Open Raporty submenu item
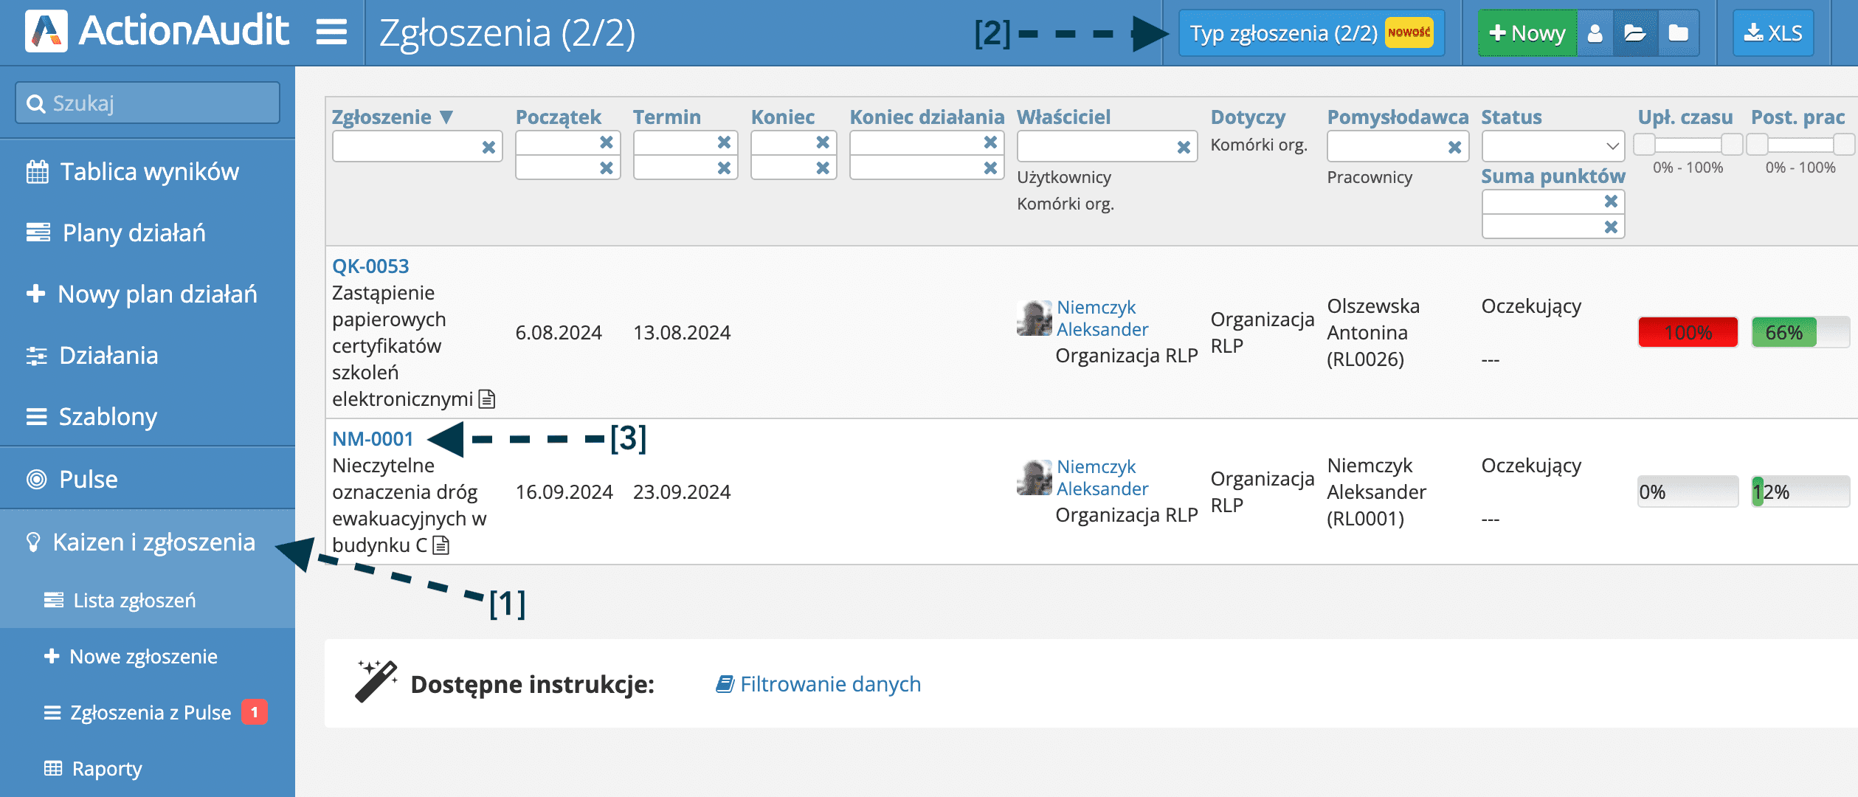1858x797 pixels. (x=148, y=769)
